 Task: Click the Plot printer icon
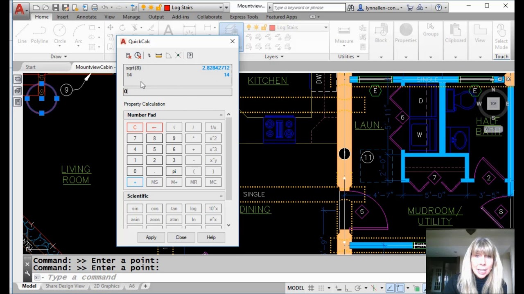(95, 7)
